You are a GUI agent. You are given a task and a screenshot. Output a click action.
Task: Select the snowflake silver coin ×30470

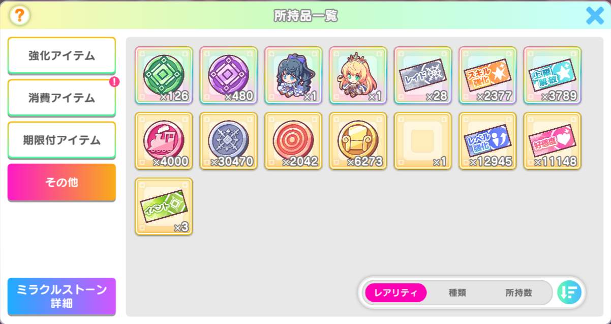tap(229, 141)
